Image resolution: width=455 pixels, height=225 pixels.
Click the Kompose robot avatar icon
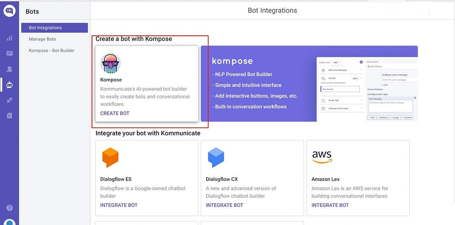point(111,63)
